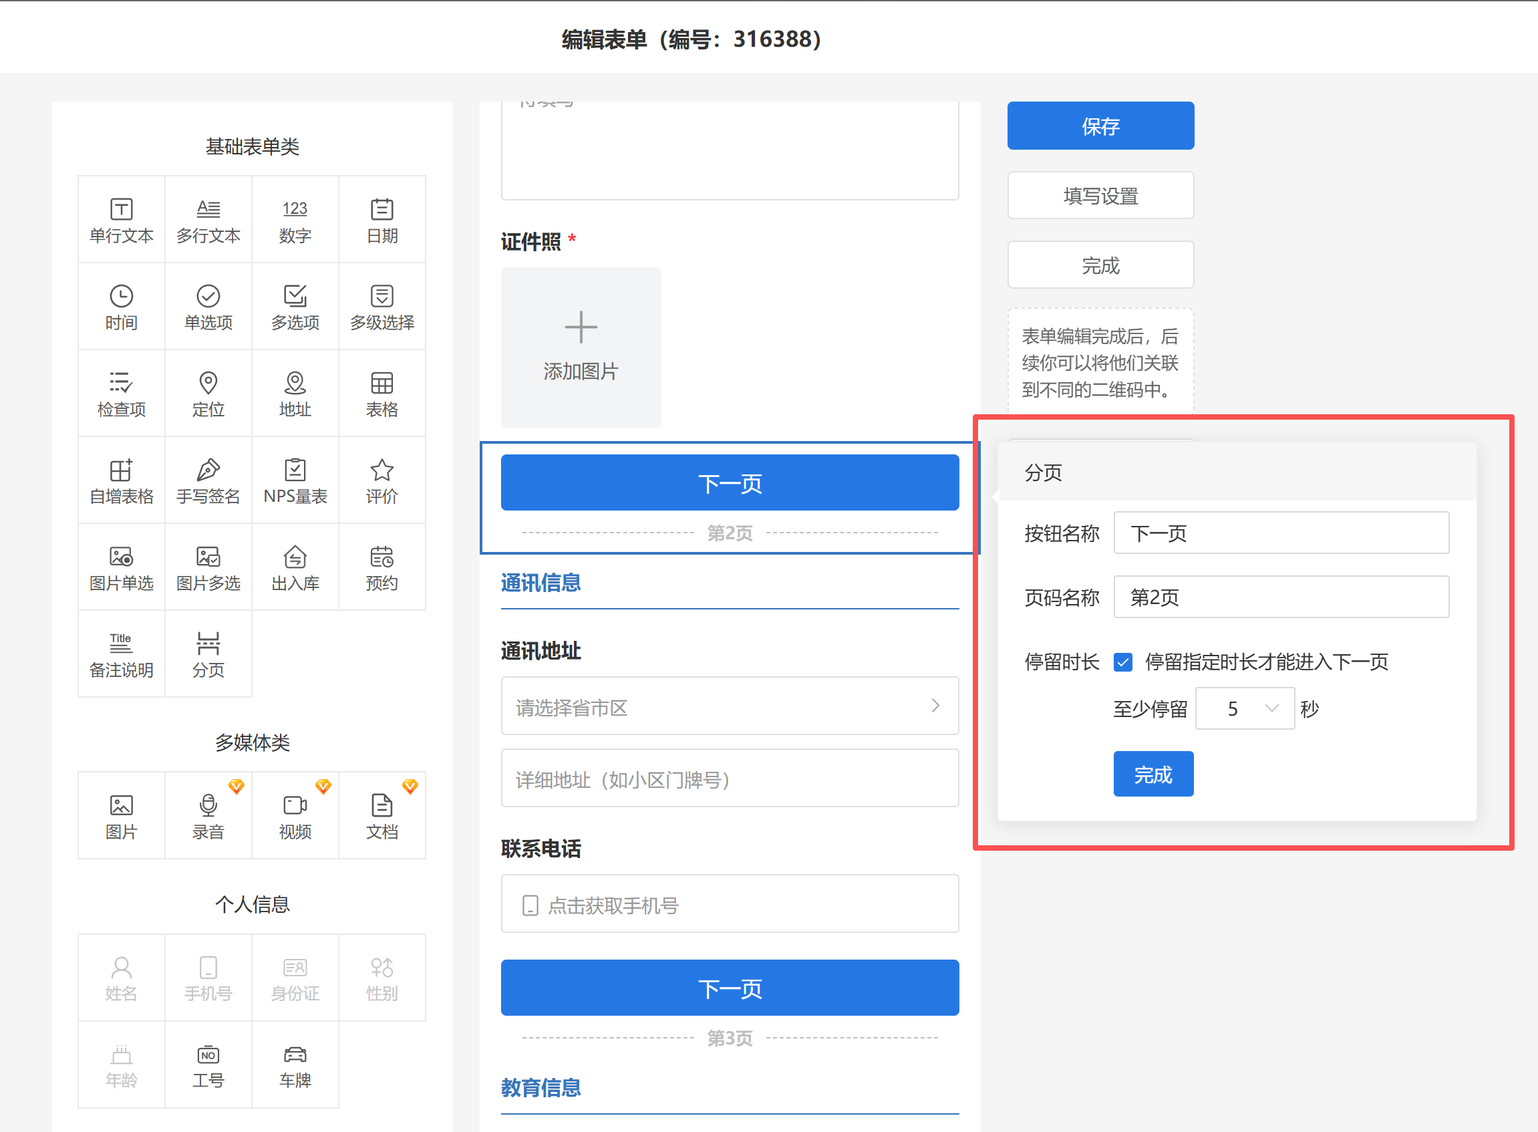Choose the 分页 page-break component
Screen dimensions: 1538x1132
tap(208, 654)
